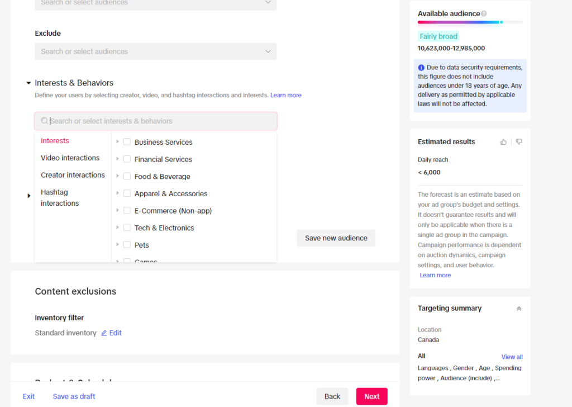
Task: Click the Exit link
Action: pyautogui.click(x=28, y=396)
